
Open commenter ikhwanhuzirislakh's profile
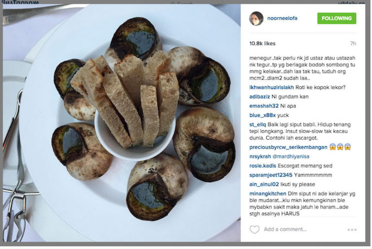pos(272,87)
